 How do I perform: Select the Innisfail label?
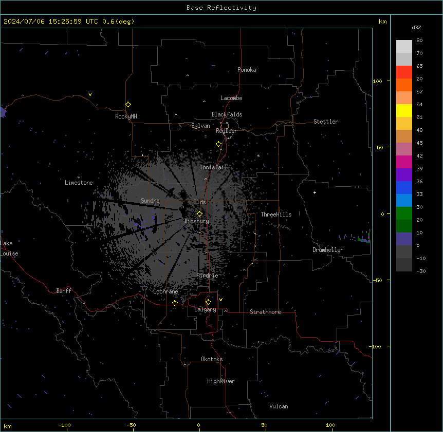[x=214, y=167]
